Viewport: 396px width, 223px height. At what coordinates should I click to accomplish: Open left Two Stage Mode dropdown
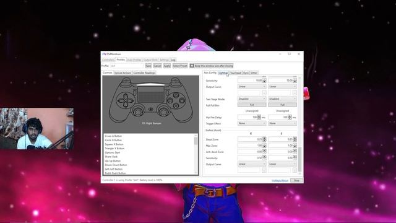(252, 99)
